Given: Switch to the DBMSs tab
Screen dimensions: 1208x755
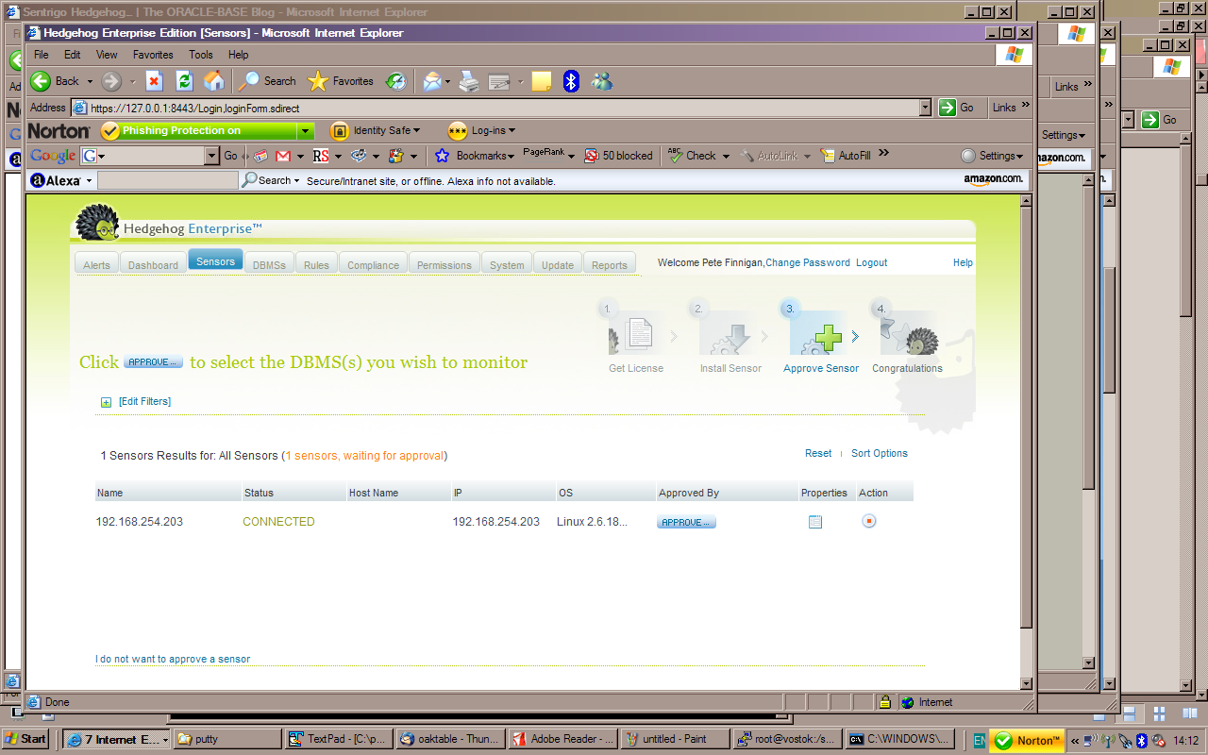Looking at the screenshot, I should coord(269,264).
